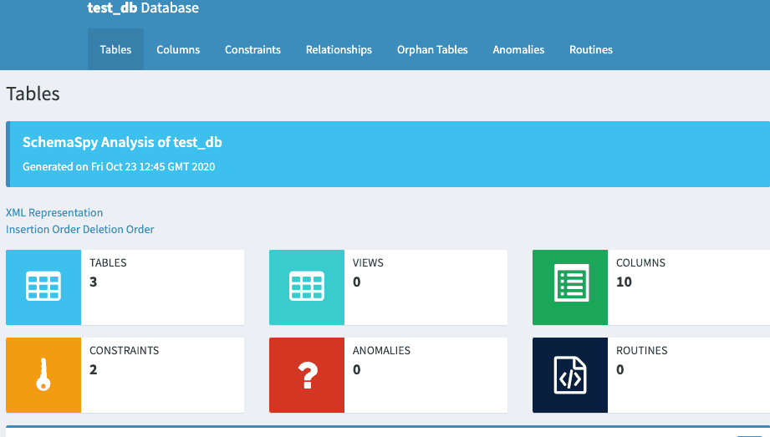Click the test_db Database header title
The height and width of the screenshot is (437, 770).
pos(143,8)
